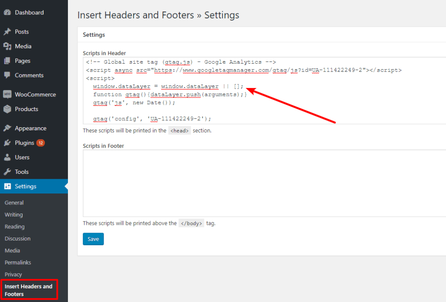Click the Pages stacked-sheets icon
Screen dimensions: 446x302
(7, 61)
